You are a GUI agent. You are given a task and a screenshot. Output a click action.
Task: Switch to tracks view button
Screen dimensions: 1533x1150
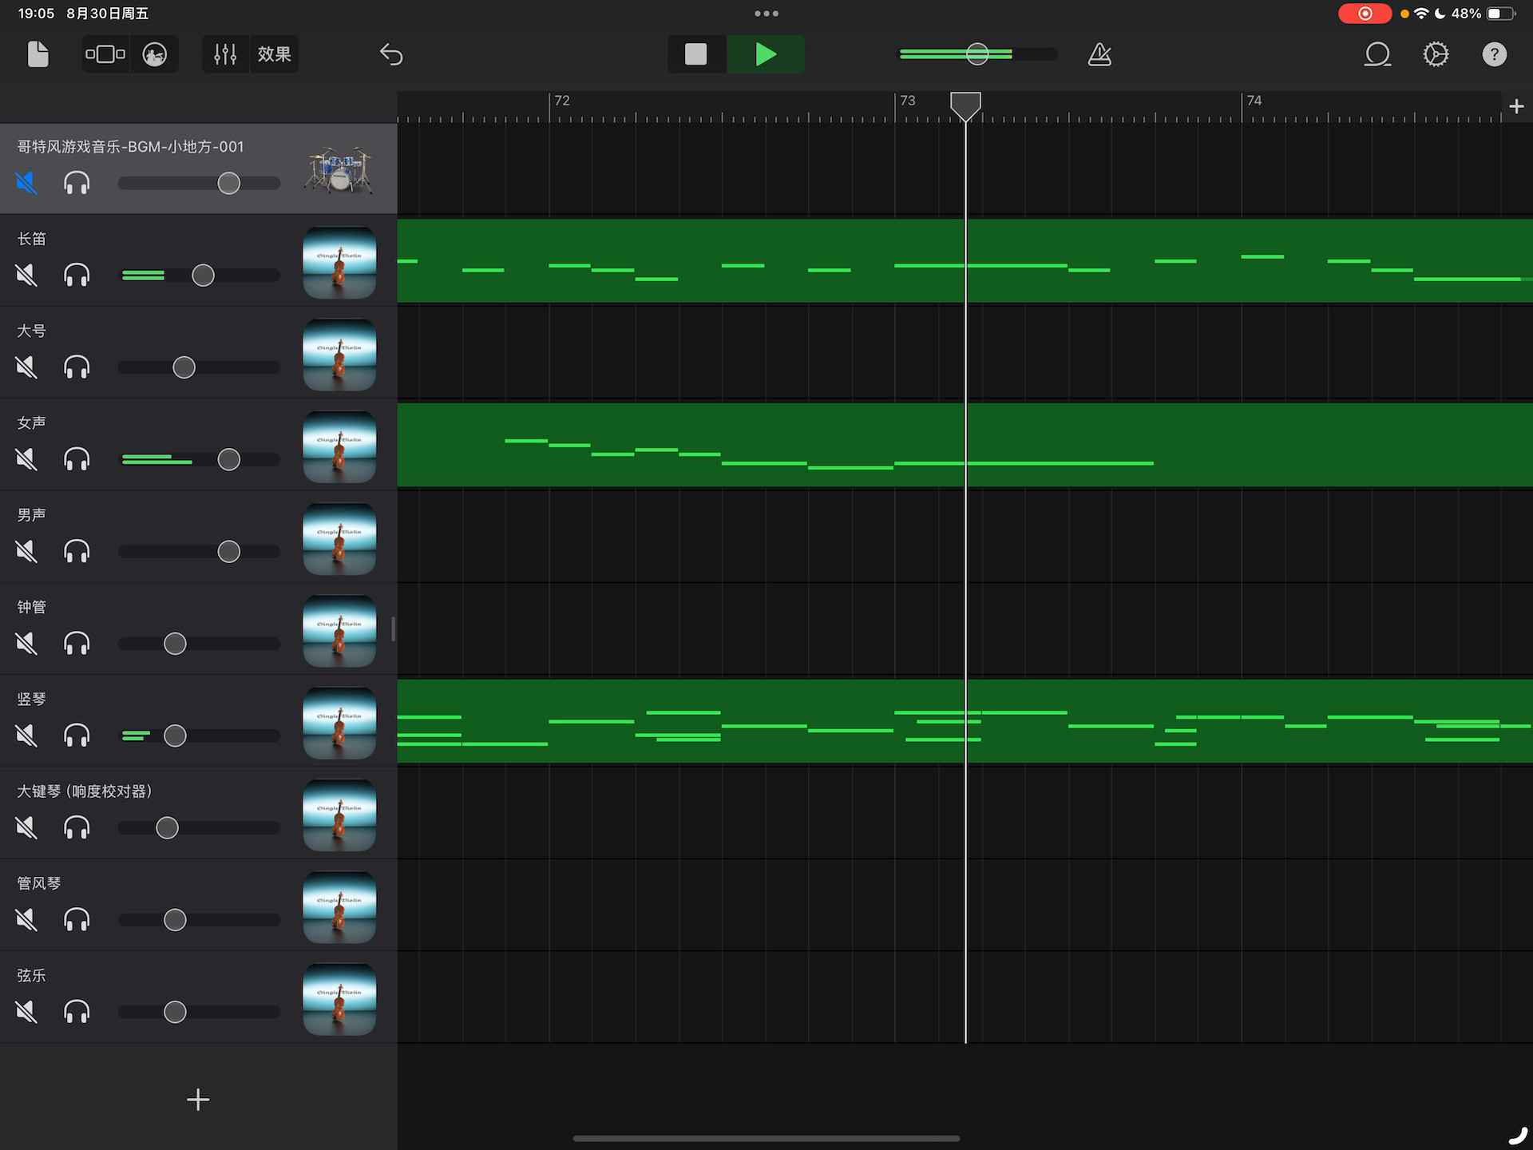coord(105,54)
